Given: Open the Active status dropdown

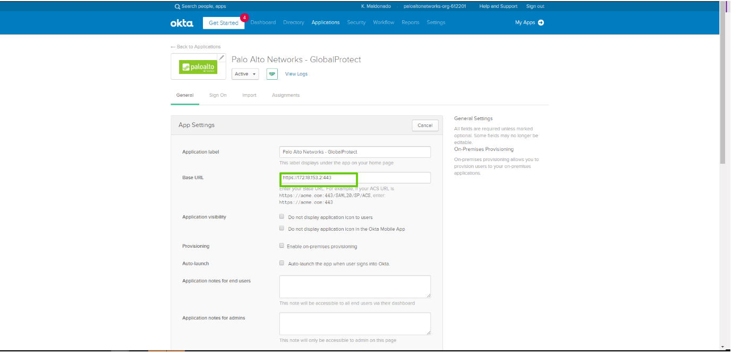Looking at the screenshot, I should (x=245, y=74).
